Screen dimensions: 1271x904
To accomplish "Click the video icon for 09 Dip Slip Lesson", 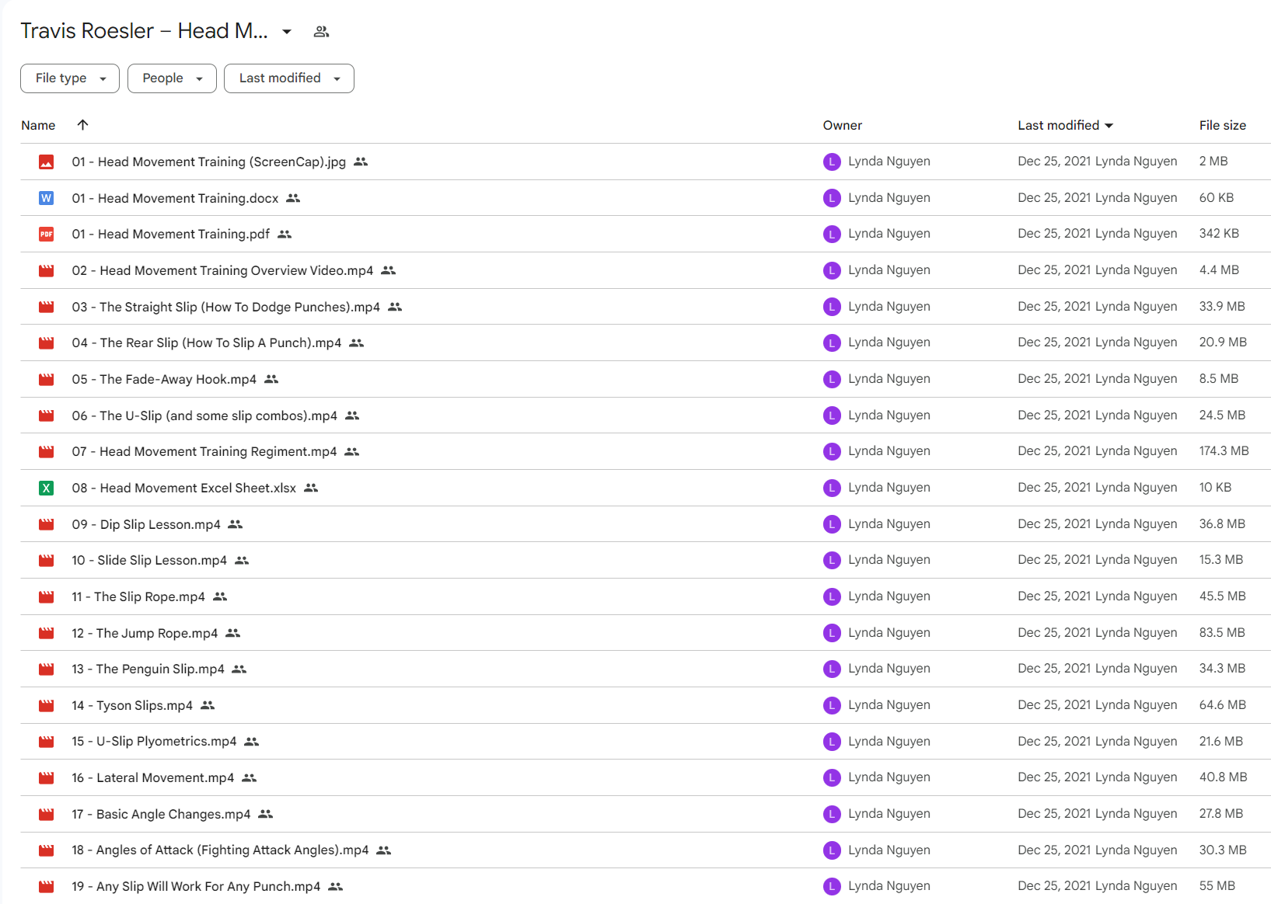I will 47,524.
